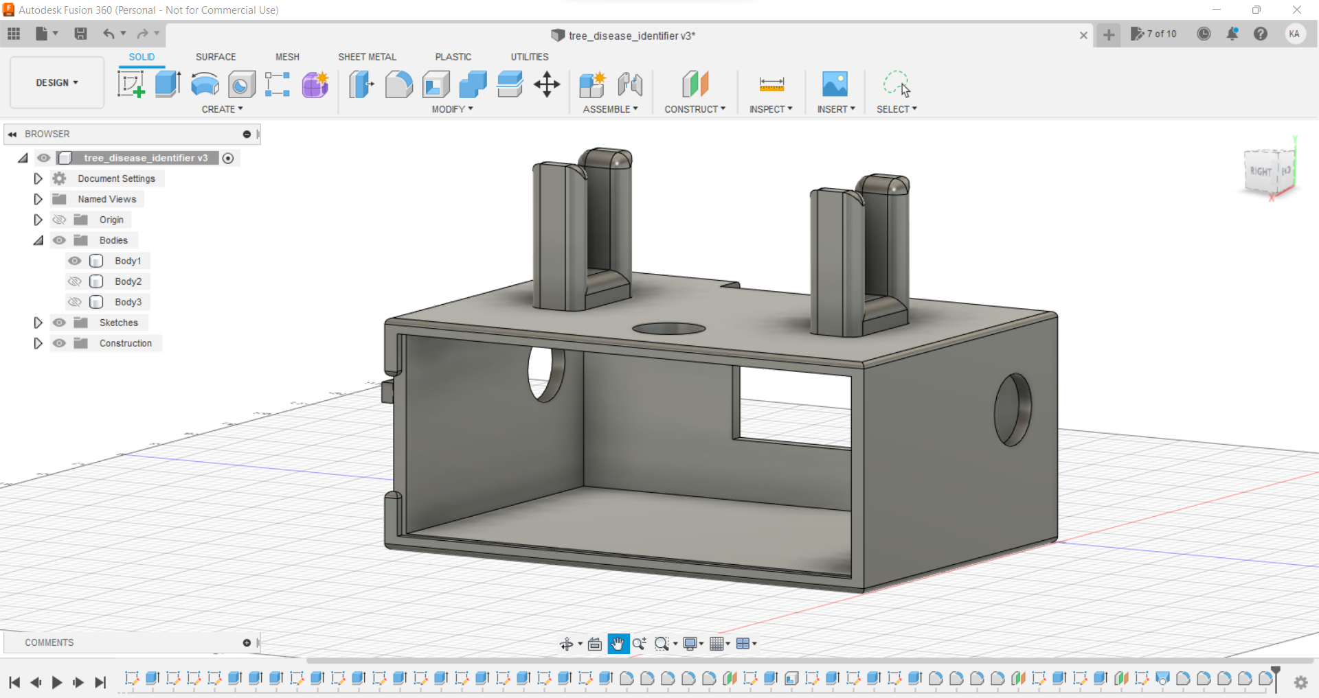Select the Shell tool icon
This screenshot has height=698, width=1319.
(436, 84)
